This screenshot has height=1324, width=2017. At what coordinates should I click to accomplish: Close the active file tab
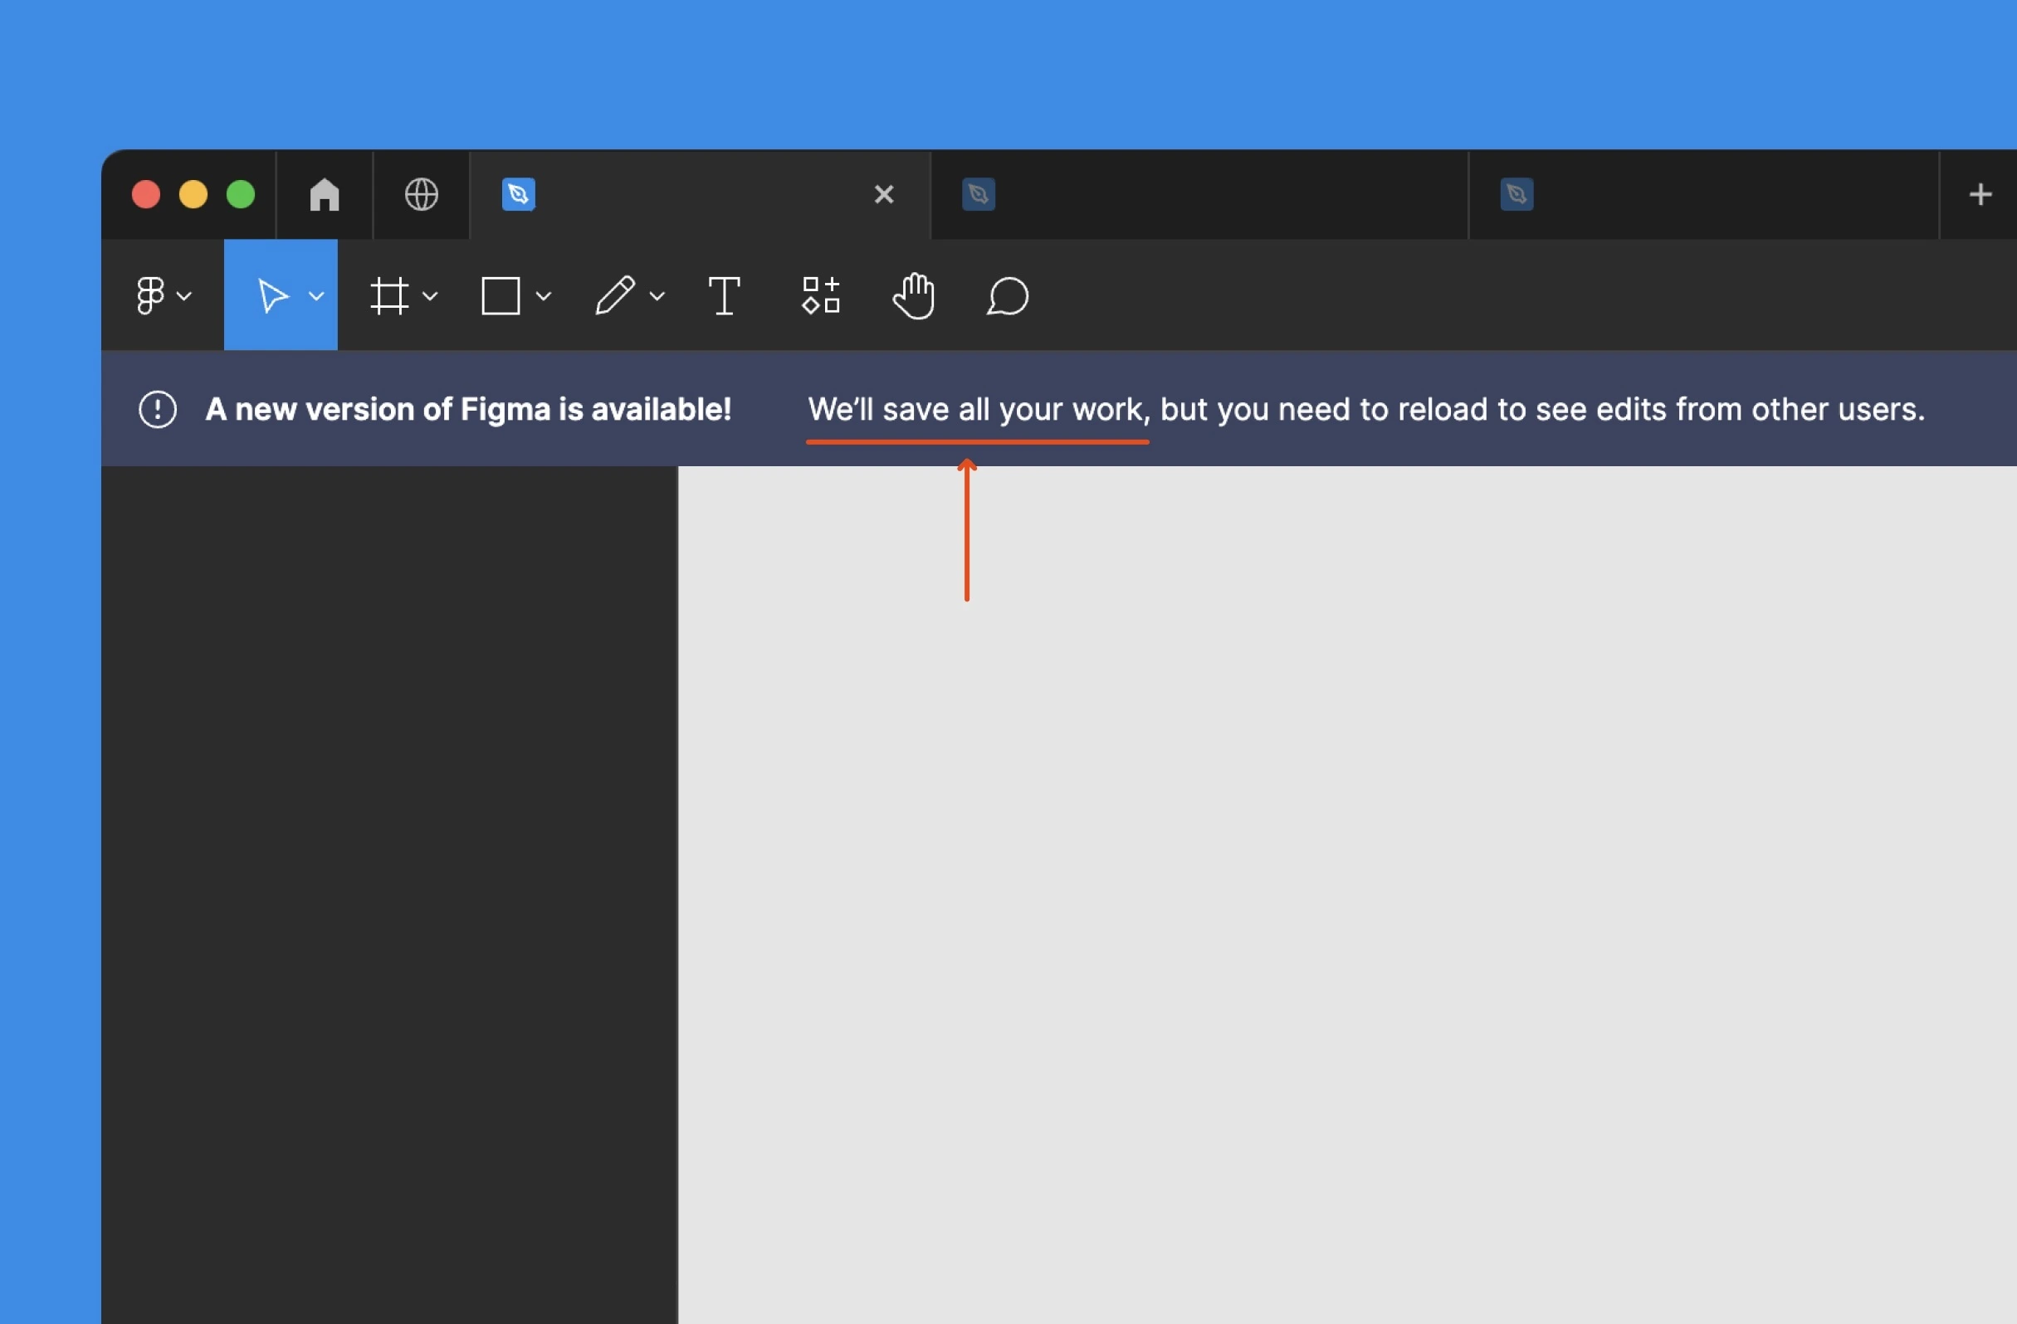(x=884, y=195)
